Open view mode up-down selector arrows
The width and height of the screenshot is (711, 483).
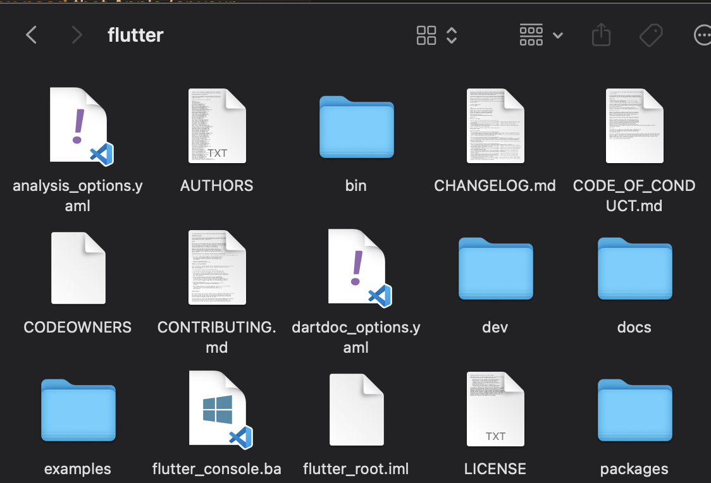452,35
